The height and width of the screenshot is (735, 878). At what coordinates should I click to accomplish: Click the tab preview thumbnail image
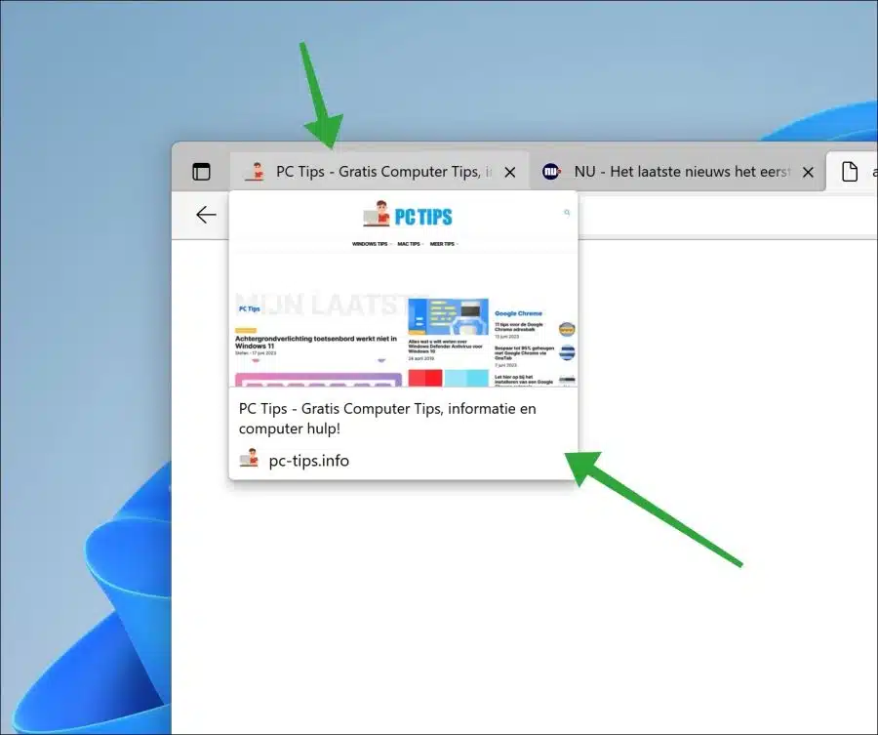tap(403, 289)
